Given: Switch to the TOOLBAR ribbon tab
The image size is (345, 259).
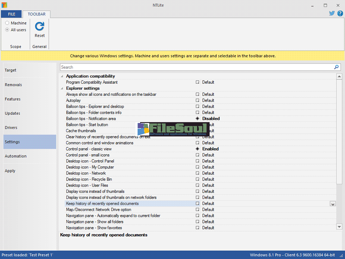Looking at the screenshot, I should coord(37,14).
